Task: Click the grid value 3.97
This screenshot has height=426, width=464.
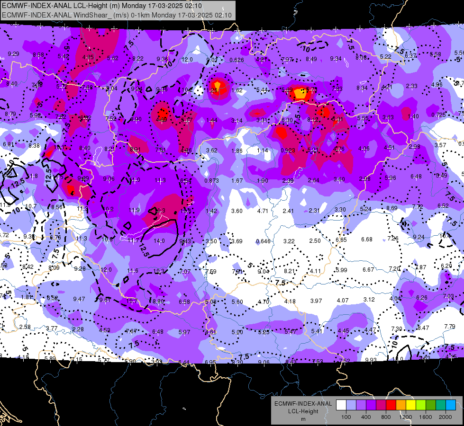Action: point(316,301)
